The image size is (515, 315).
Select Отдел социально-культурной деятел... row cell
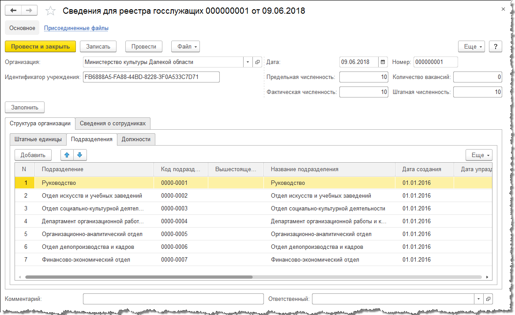pyautogui.click(x=94, y=209)
